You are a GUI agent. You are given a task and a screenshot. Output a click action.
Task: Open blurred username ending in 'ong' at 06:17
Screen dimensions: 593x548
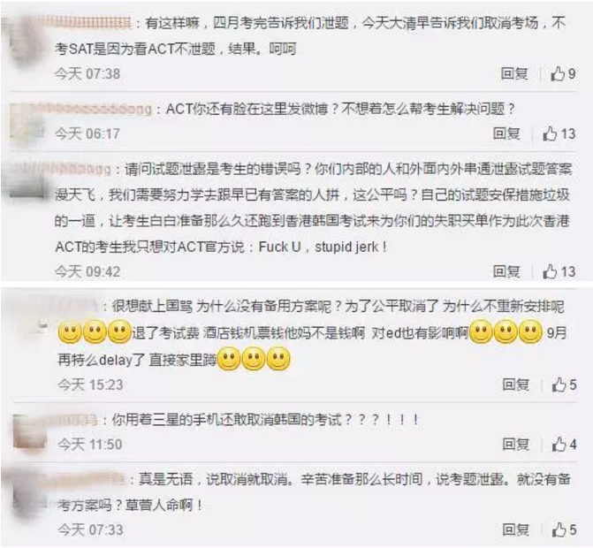(x=96, y=110)
